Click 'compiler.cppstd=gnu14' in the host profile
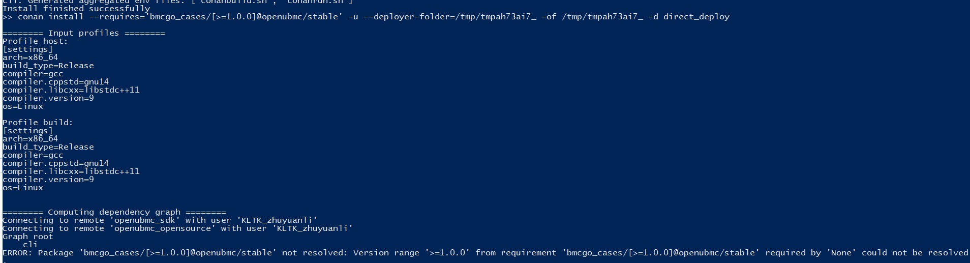The width and height of the screenshot is (970, 263). 55,82
